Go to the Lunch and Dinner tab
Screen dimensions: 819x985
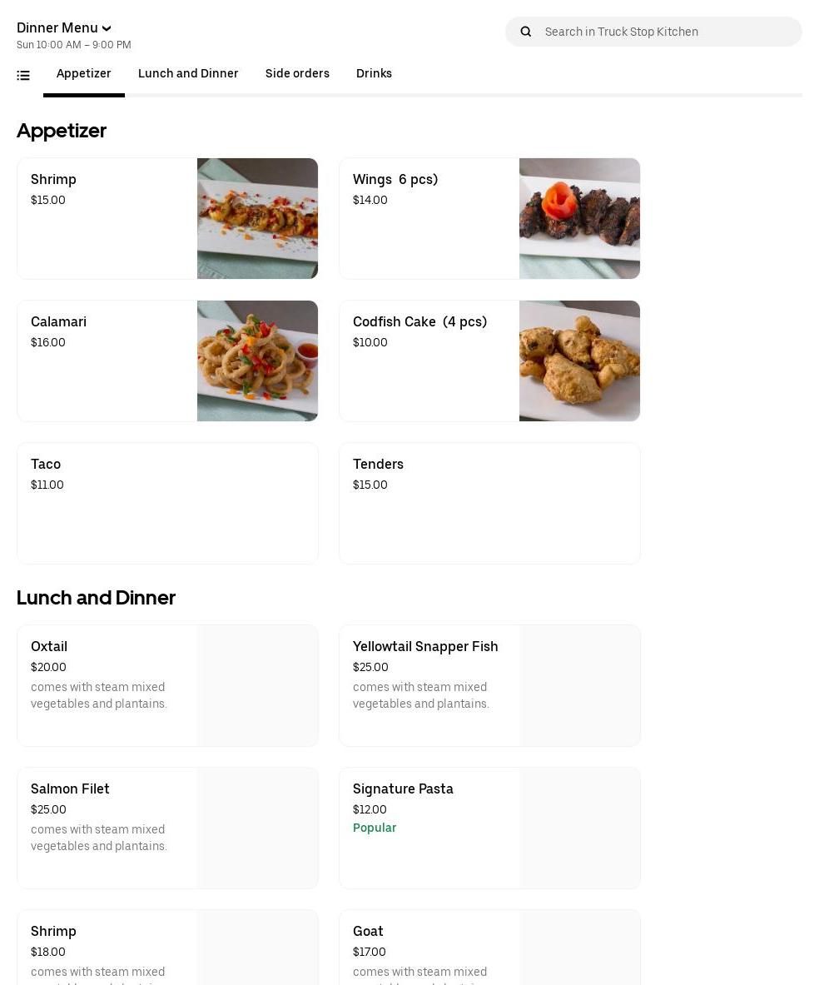point(188,74)
